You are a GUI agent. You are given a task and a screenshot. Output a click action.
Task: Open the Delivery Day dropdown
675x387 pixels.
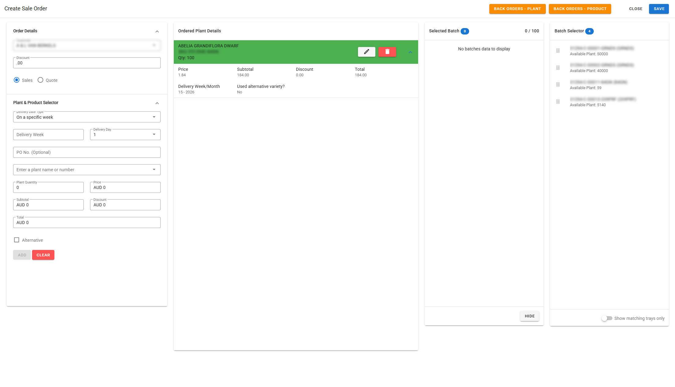[x=125, y=135]
